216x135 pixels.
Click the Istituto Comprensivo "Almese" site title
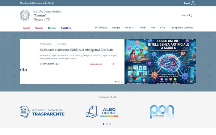tap(47, 15)
